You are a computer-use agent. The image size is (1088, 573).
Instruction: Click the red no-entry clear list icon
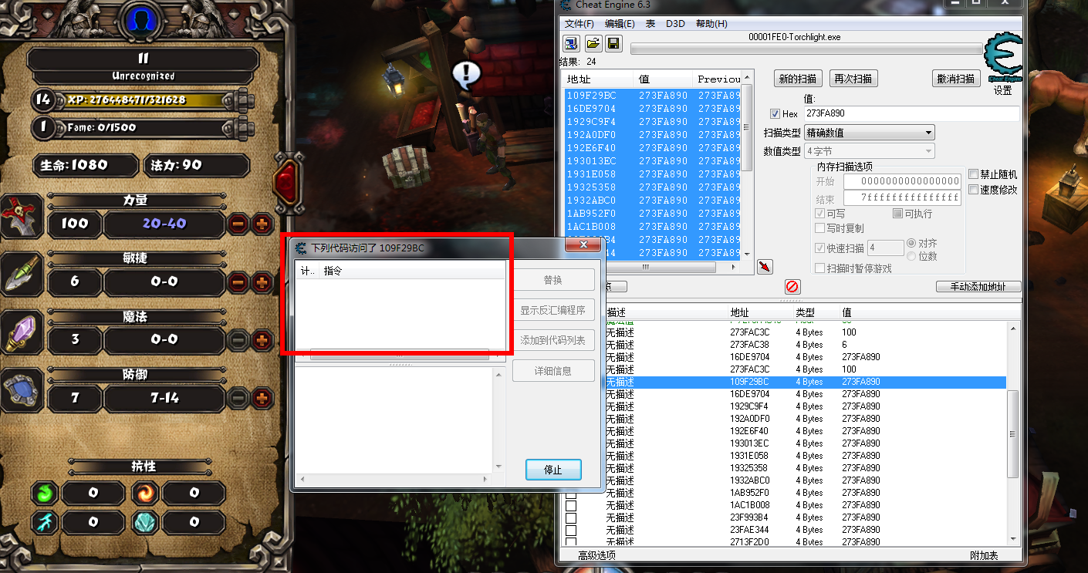click(792, 287)
